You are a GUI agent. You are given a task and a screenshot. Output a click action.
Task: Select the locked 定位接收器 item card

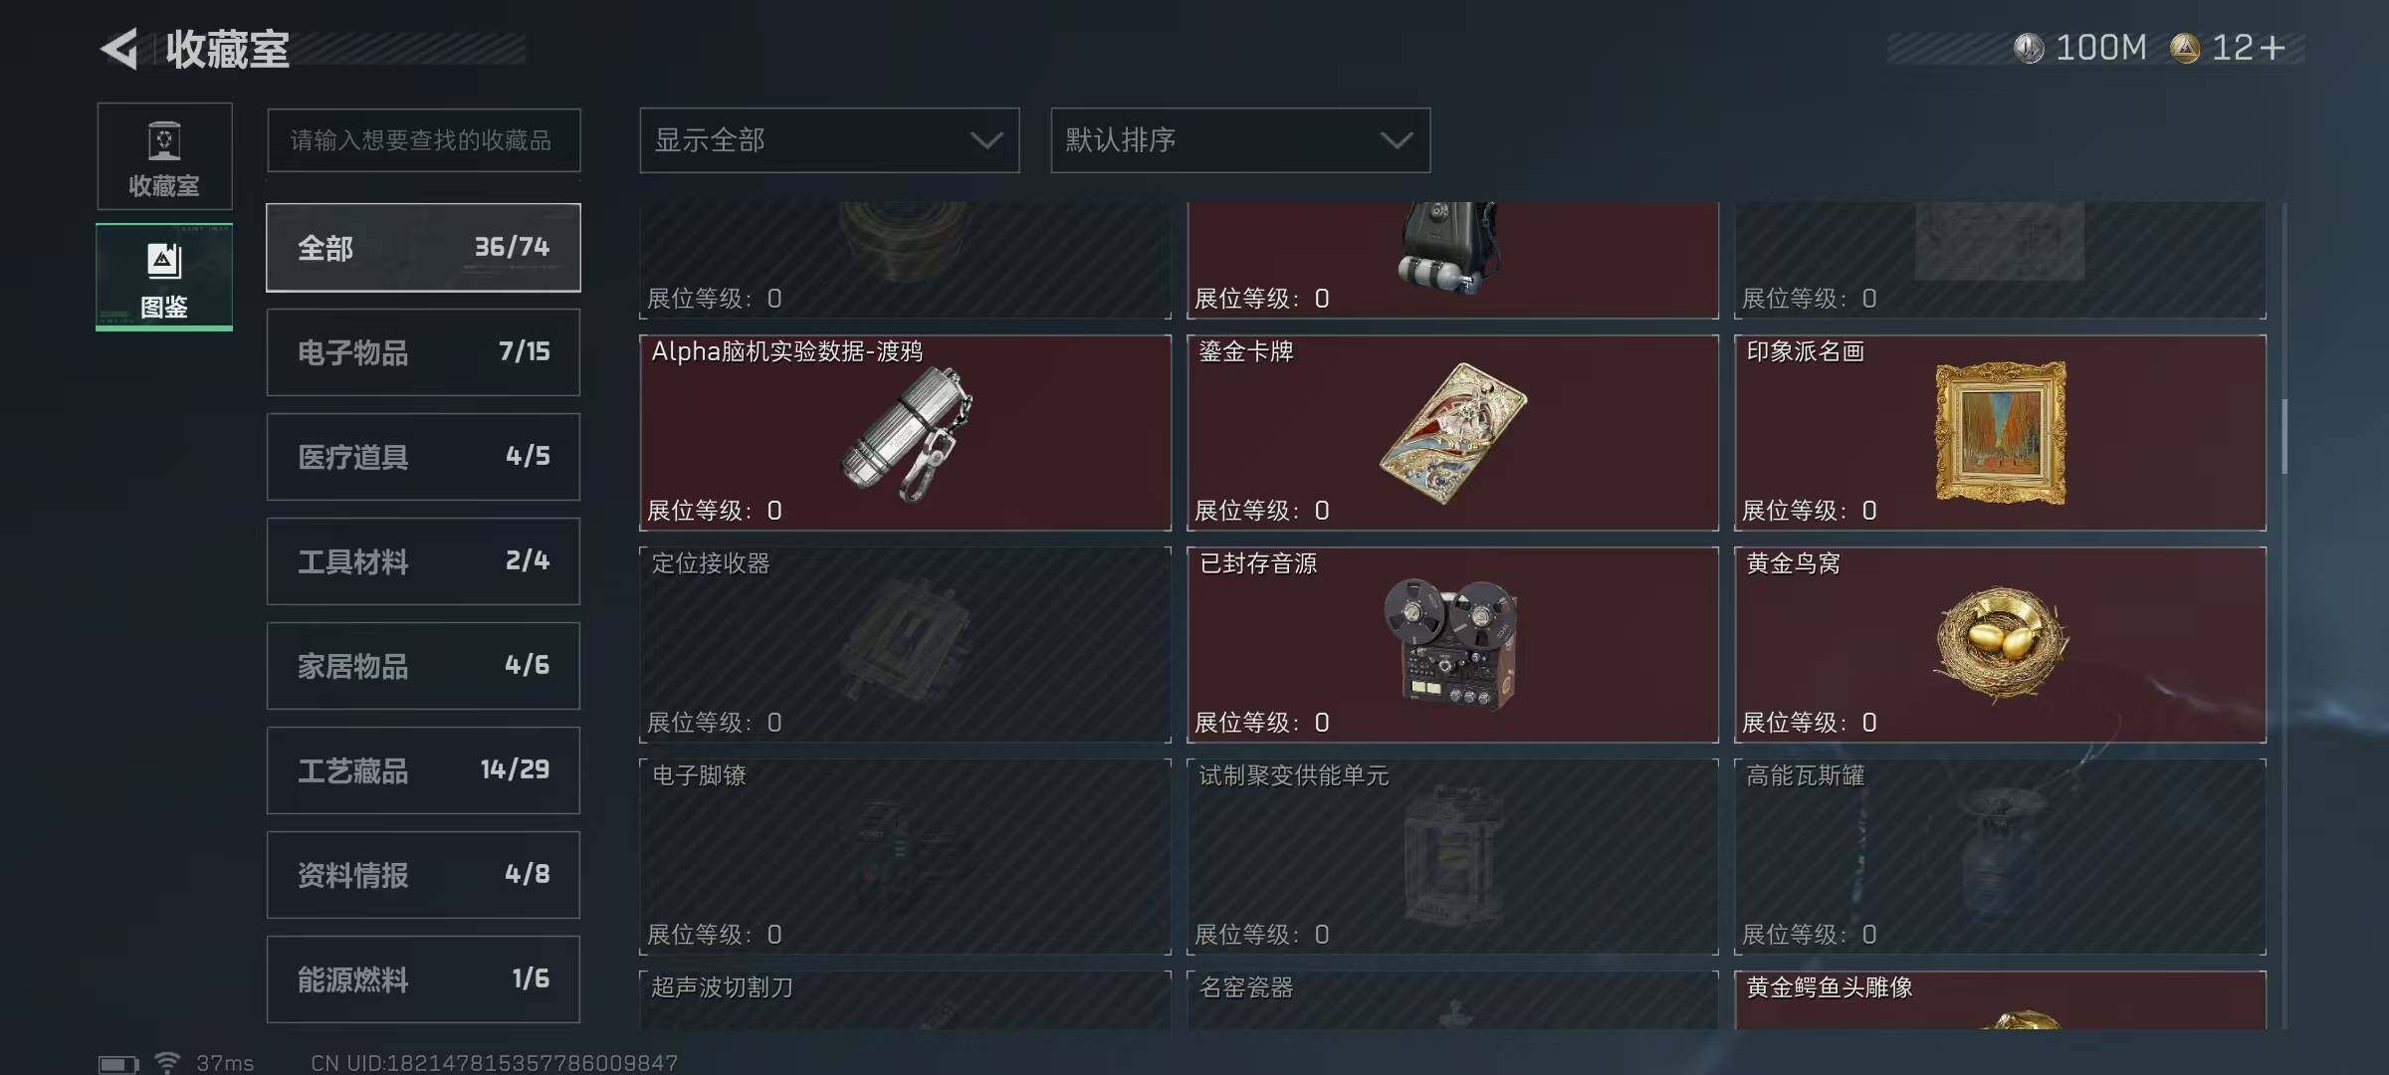pyautogui.click(x=905, y=645)
